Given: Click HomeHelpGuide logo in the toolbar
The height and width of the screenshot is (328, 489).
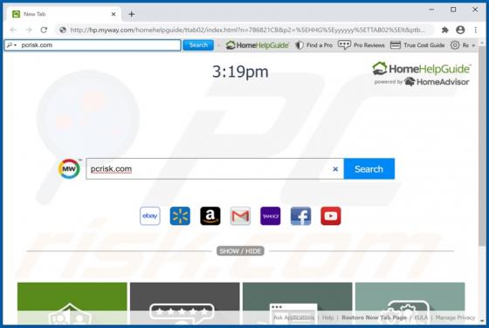Looking at the screenshot, I should tap(258, 45).
